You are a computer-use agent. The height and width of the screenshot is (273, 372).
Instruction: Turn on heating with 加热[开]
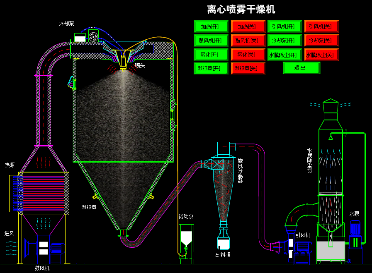coord(211,27)
